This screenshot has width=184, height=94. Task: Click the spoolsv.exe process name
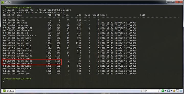pyautogui.click(x=24, y=53)
